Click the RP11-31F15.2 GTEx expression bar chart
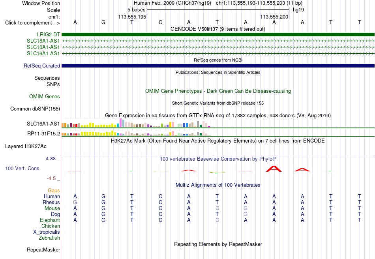Image resolution: width=375 pixels, height=259 pixels. click(136, 133)
